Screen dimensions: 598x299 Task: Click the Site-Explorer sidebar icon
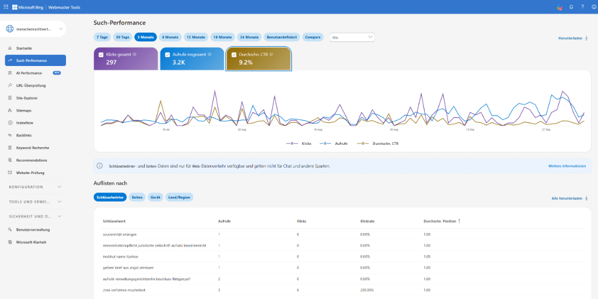[x=9, y=98]
